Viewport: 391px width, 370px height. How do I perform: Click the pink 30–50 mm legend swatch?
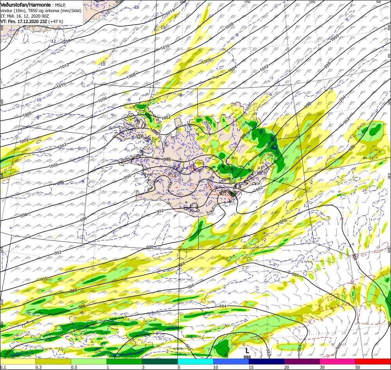pos(338,361)
